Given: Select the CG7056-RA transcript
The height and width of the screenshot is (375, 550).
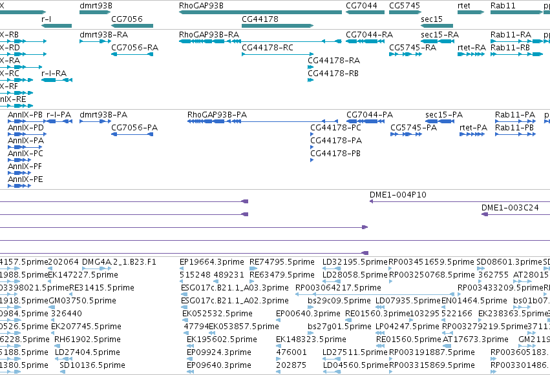Looking at the screenshot, I should [132, 54].
